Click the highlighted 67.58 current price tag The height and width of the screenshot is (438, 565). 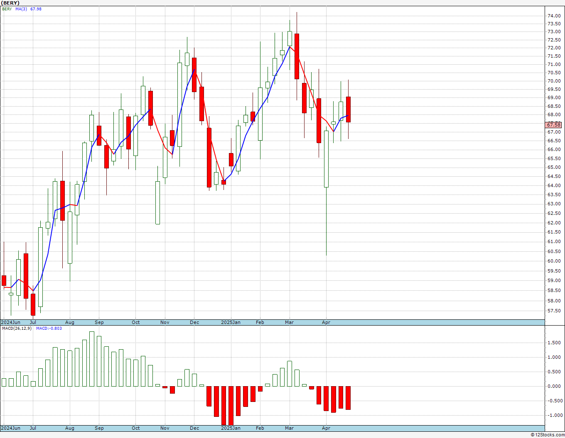(554, 125)
